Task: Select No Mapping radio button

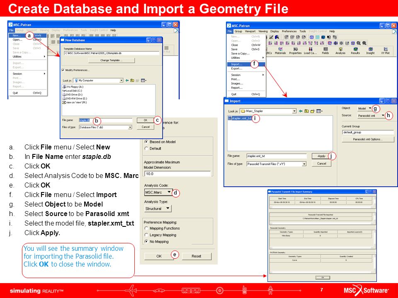Action: coord(146,241)
